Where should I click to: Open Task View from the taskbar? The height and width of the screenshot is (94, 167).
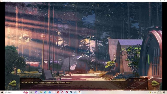31,92
